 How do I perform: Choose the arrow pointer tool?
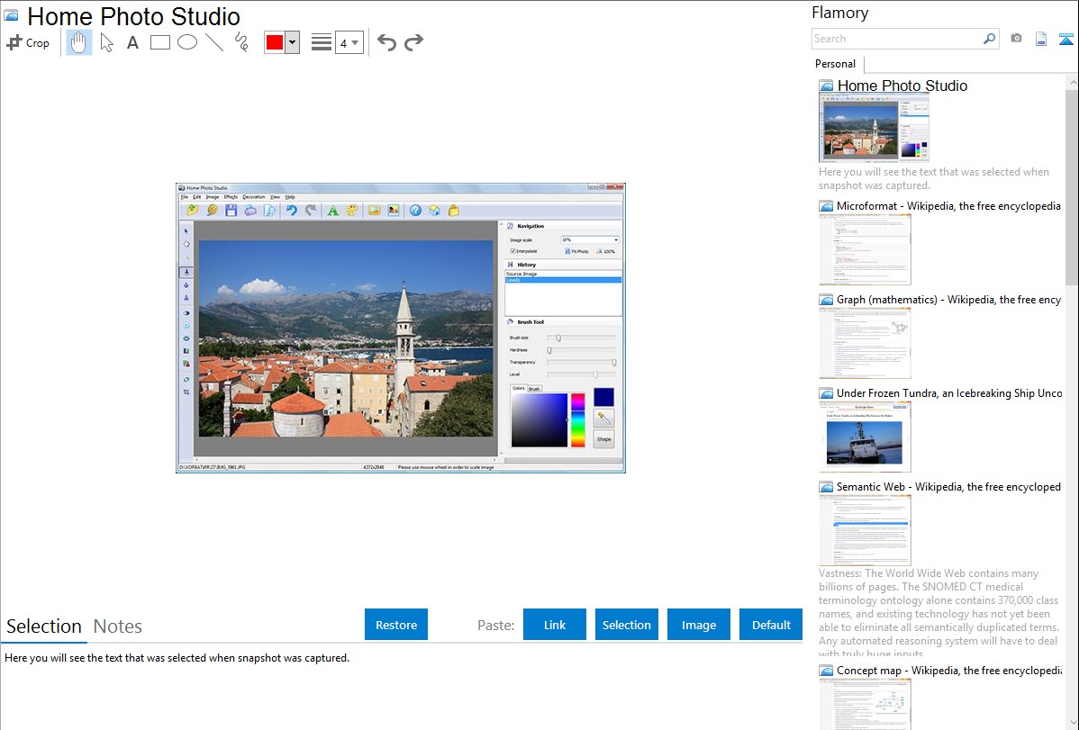(106, 42)
